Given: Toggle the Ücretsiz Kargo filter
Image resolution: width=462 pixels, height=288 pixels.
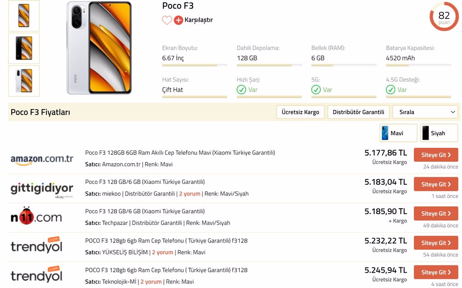Looking at the screenshot, I should pyautogui.click(x=300, y=112).
